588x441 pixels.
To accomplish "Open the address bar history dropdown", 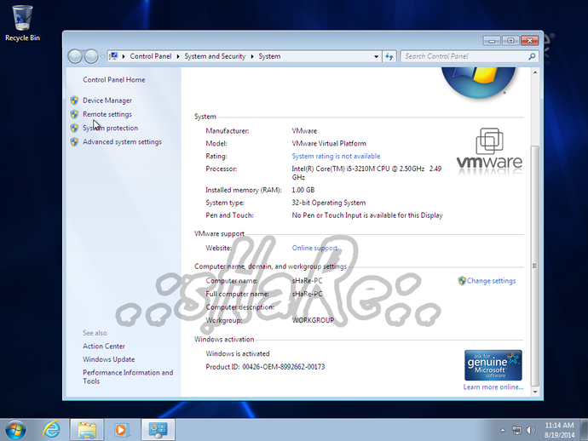I will 376,56.
